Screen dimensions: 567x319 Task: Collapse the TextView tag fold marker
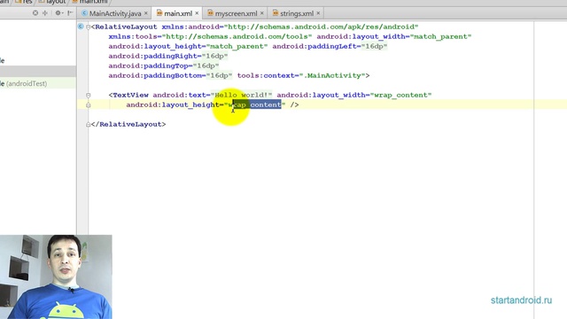coord(89,95)
